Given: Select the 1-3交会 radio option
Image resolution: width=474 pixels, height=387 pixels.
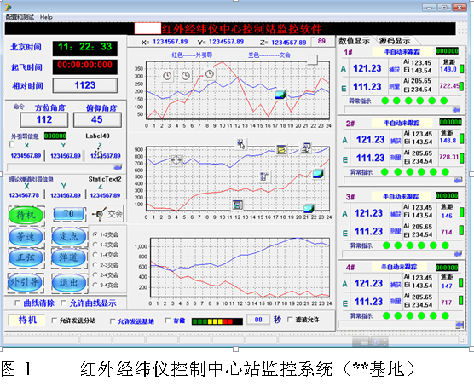Looking at the screenshot, I should click(95, 245).
